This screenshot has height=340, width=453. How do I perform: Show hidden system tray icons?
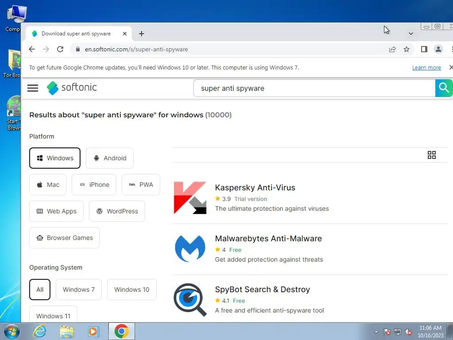376,332
